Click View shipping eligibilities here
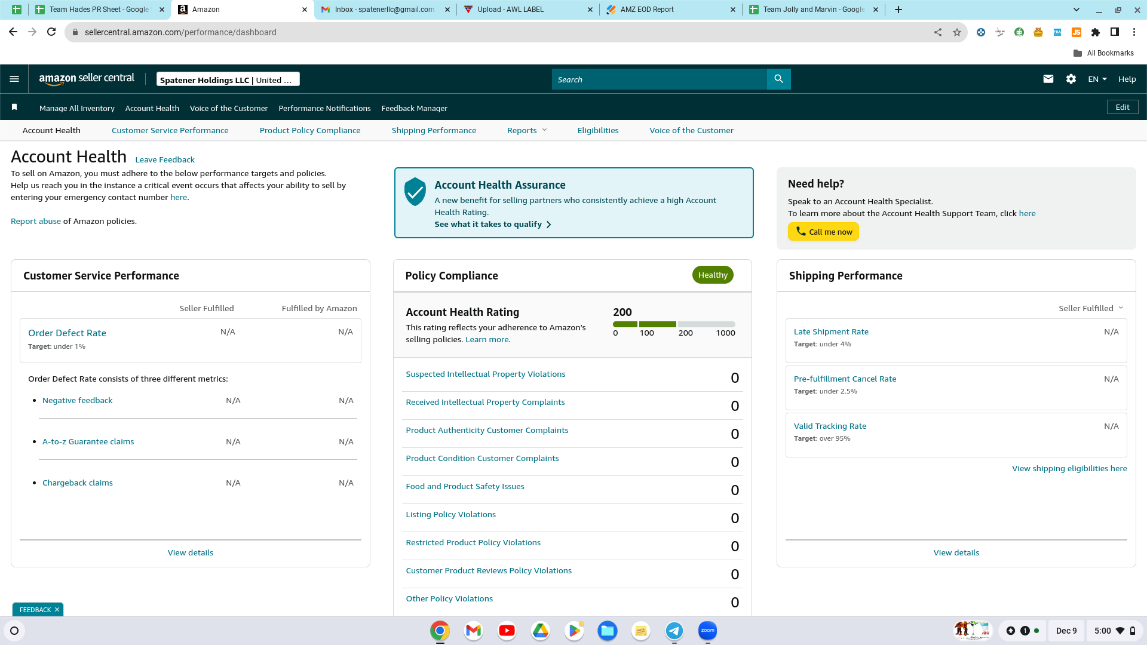Viewport: 1147px width, 645px height. click(x=1069, y=468)
